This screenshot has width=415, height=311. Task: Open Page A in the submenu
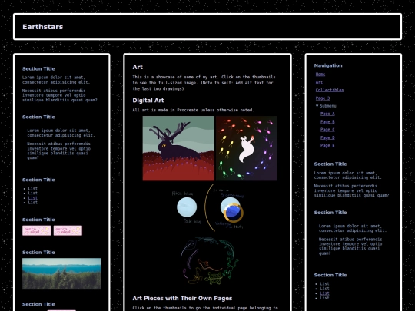pos(327,114)
